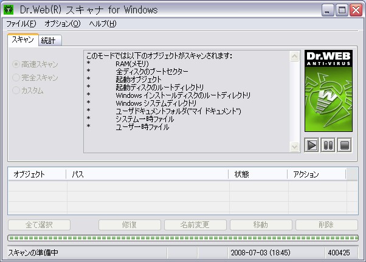
Task: Click the ユーザ一時ファイル line
Action: tap(142, 127)
